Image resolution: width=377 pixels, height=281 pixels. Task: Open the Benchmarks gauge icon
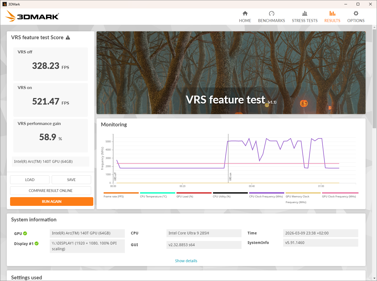pos(271,14)
